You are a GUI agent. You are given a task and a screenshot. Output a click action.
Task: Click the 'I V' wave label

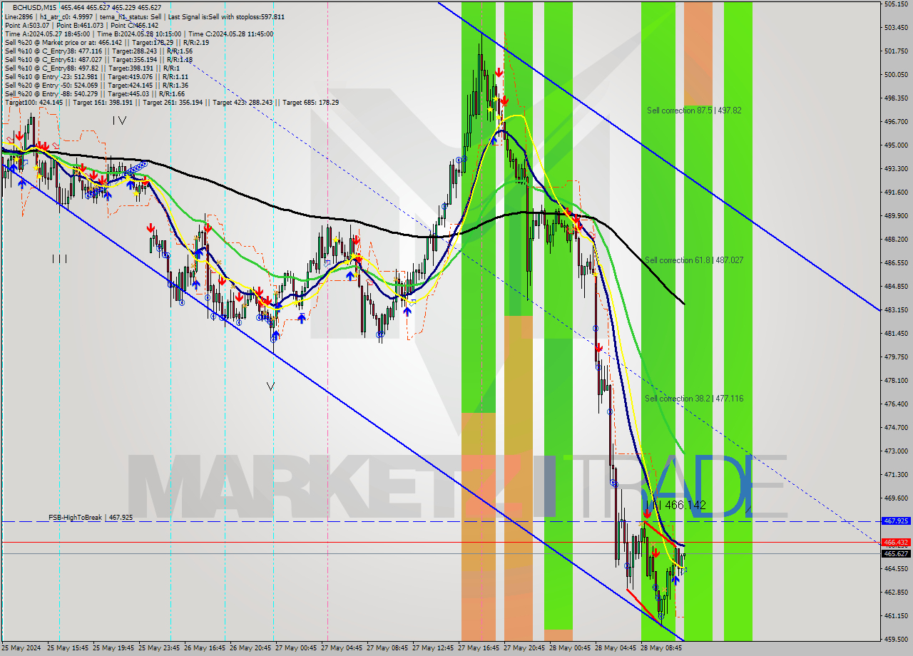[119, 121]
